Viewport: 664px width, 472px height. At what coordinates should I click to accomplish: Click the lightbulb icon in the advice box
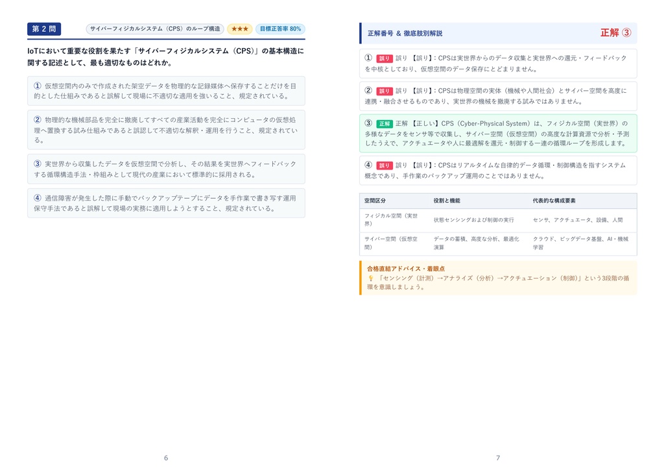tap(370, 278)
